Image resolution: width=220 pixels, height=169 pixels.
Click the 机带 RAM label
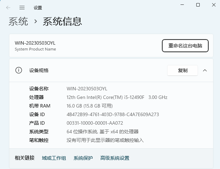(x=40, y=106)
